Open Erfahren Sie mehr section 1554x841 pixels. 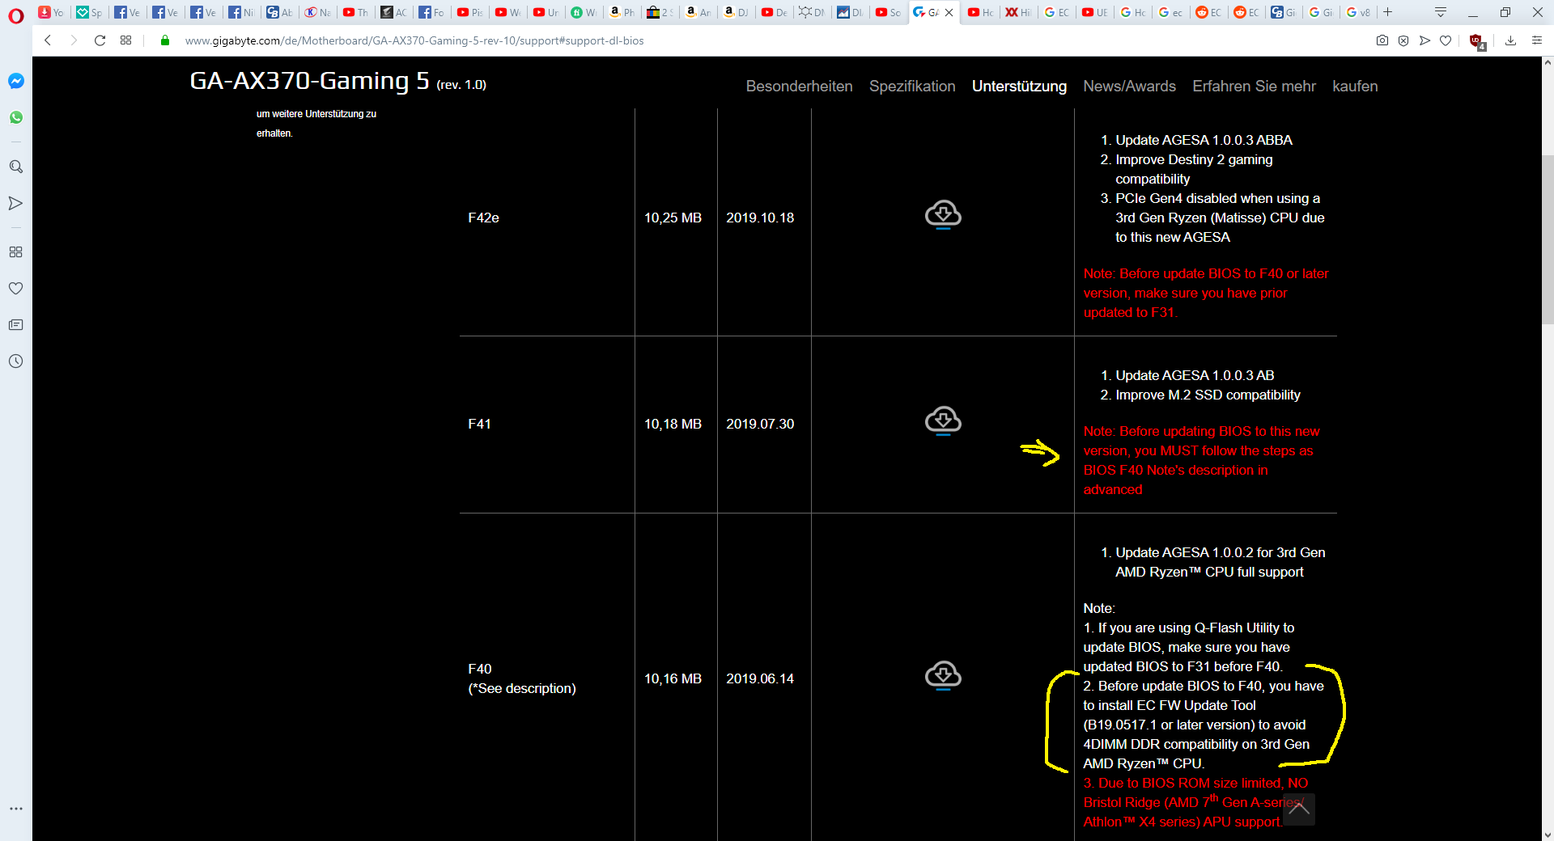[x=1254, y=86]
